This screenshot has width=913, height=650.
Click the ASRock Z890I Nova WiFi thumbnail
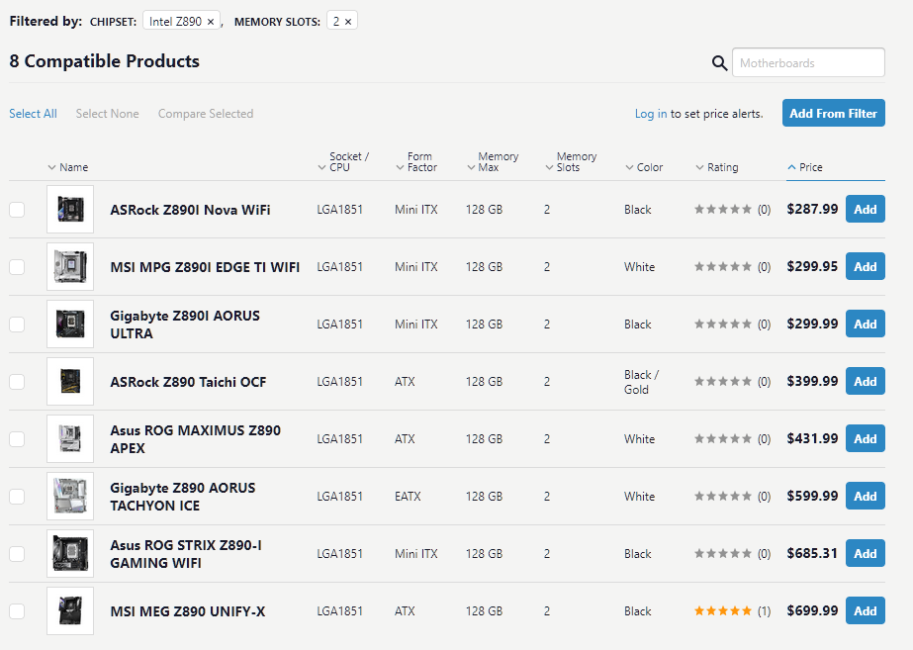(x=70, y=210)
